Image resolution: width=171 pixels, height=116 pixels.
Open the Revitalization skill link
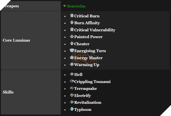(88, 102)
